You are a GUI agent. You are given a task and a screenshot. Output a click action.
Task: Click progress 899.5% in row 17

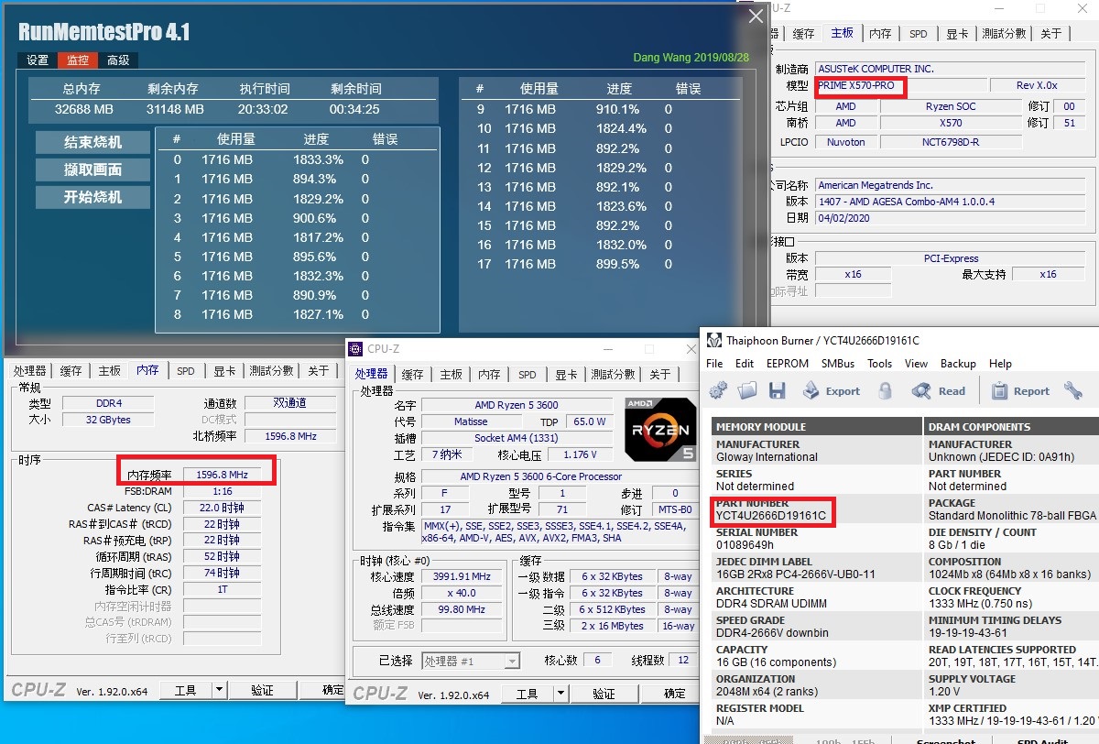617,264
